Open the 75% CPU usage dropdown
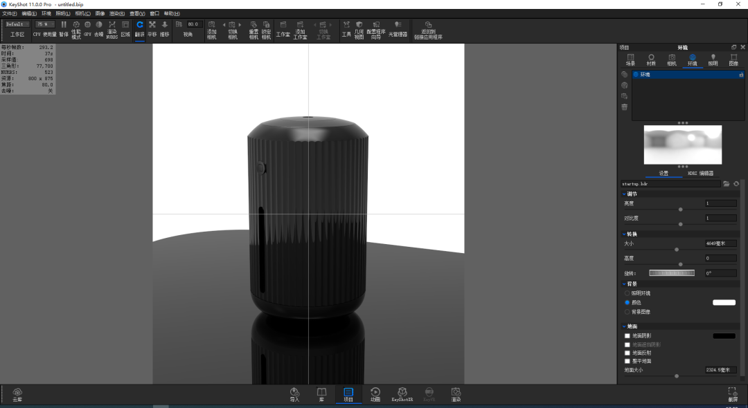Screen dimensions: 748x408 pos(45,24)
